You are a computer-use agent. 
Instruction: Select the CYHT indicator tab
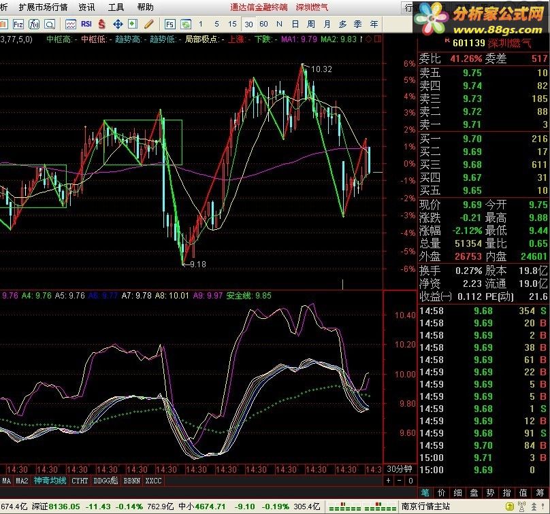[x=80, y=481]
